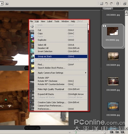The width and height of the screenshot is (128, 134).
Task: Click the Edit menu
Action: pos(37,22)
